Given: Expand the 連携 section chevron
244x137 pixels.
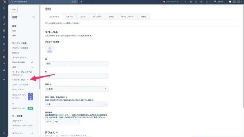Looking at the screenshot, I should point(32,67).
